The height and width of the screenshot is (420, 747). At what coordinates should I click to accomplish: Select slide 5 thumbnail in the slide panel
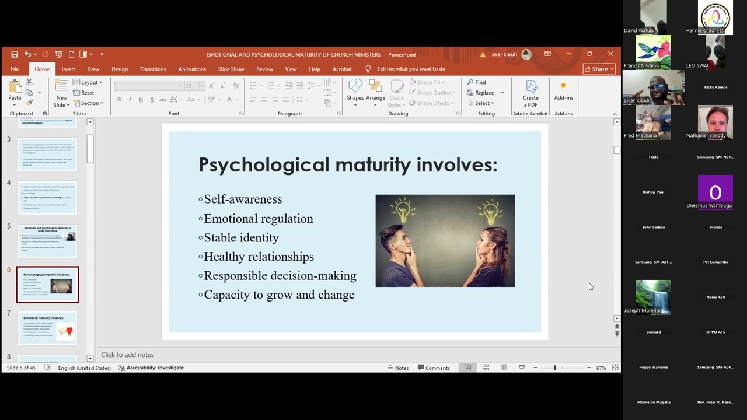coord(47,241)
